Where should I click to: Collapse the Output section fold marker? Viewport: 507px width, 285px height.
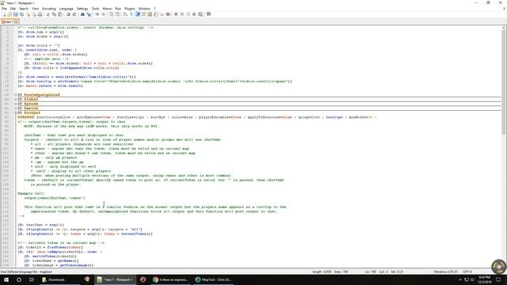(x=16, y=112)
